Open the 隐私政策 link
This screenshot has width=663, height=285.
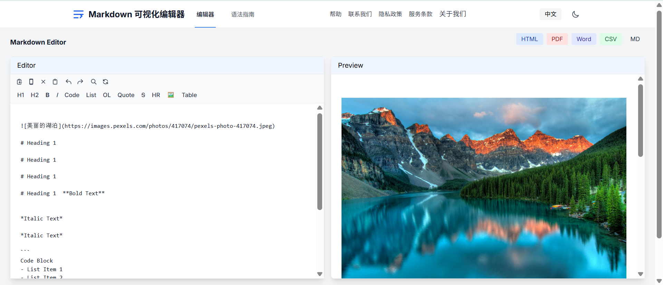tap(390, 14)
